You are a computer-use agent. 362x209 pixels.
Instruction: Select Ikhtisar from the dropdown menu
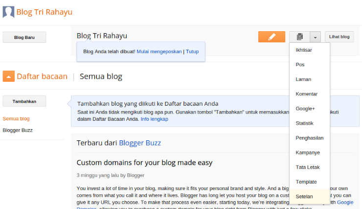304,50
